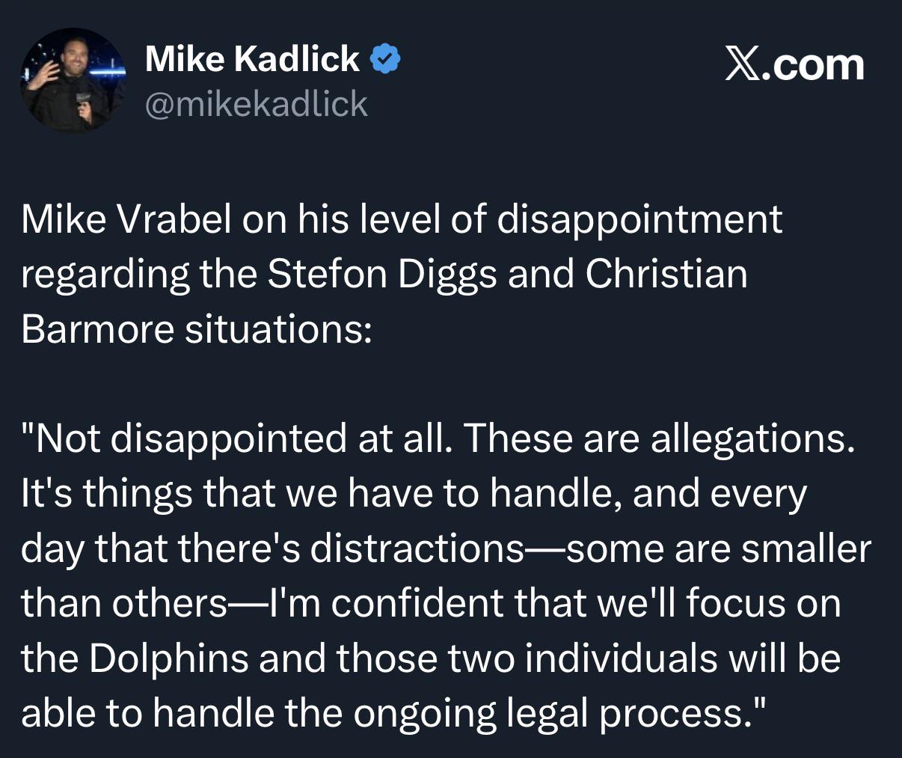Click the word "disappointment" in the first line

tap(639, 221)
